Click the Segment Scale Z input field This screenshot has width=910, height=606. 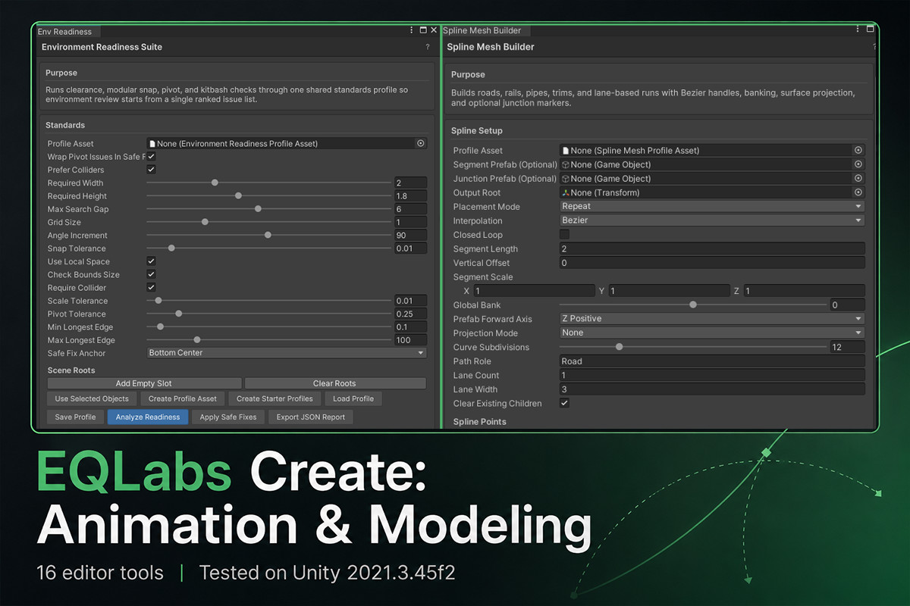point(804,291)
